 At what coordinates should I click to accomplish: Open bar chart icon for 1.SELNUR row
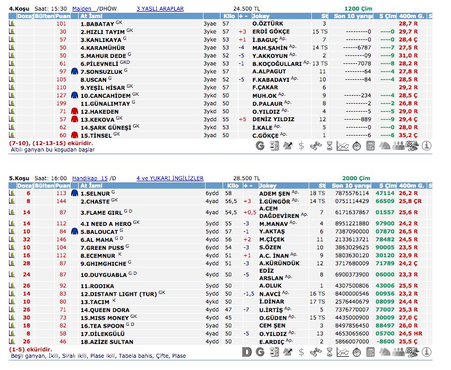tap(12, 194)
